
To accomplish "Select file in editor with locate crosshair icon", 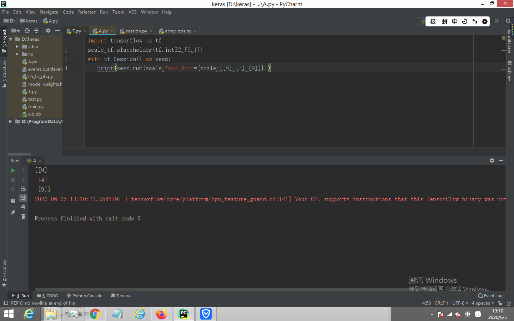I will tap(27, 31).
